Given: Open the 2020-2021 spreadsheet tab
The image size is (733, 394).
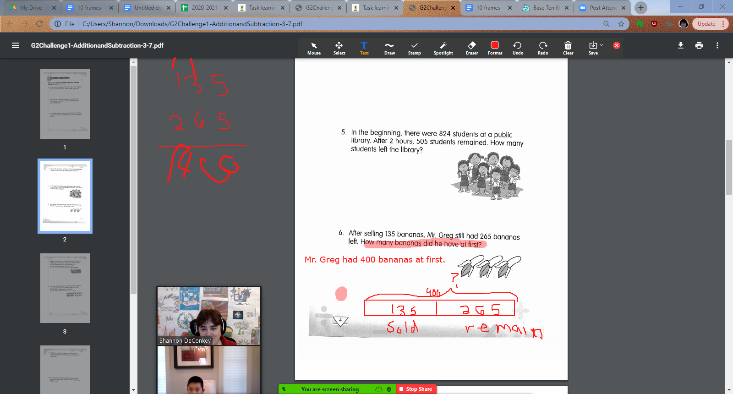Looking at the screenshot, I should click(x=204, y=8).
